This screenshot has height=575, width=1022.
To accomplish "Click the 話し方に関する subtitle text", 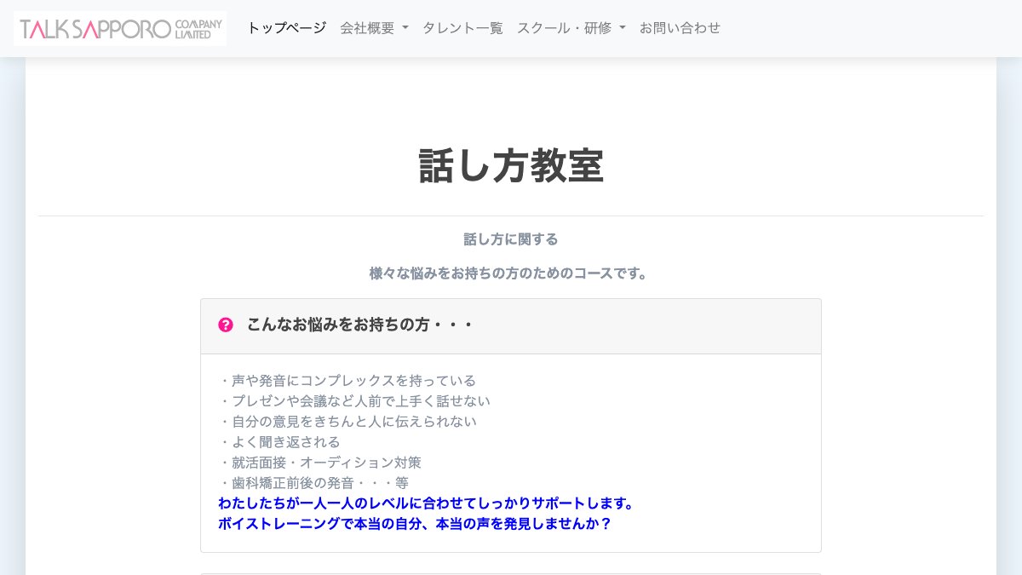I will click(511, 239).
